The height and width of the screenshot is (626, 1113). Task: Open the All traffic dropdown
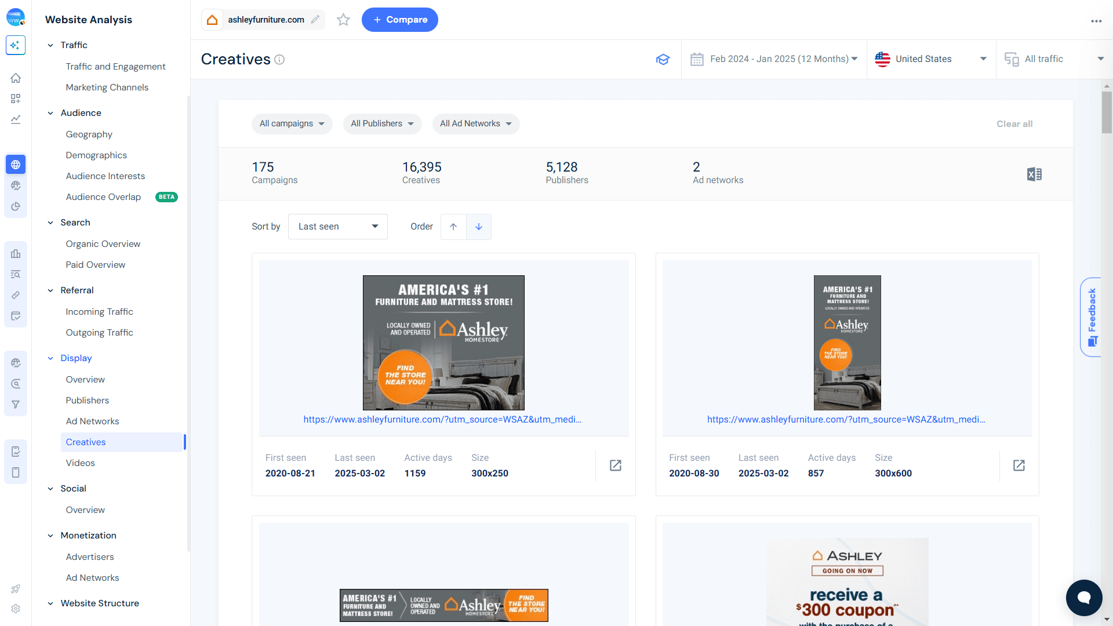pyautogui.click(x=1054, y=59)
